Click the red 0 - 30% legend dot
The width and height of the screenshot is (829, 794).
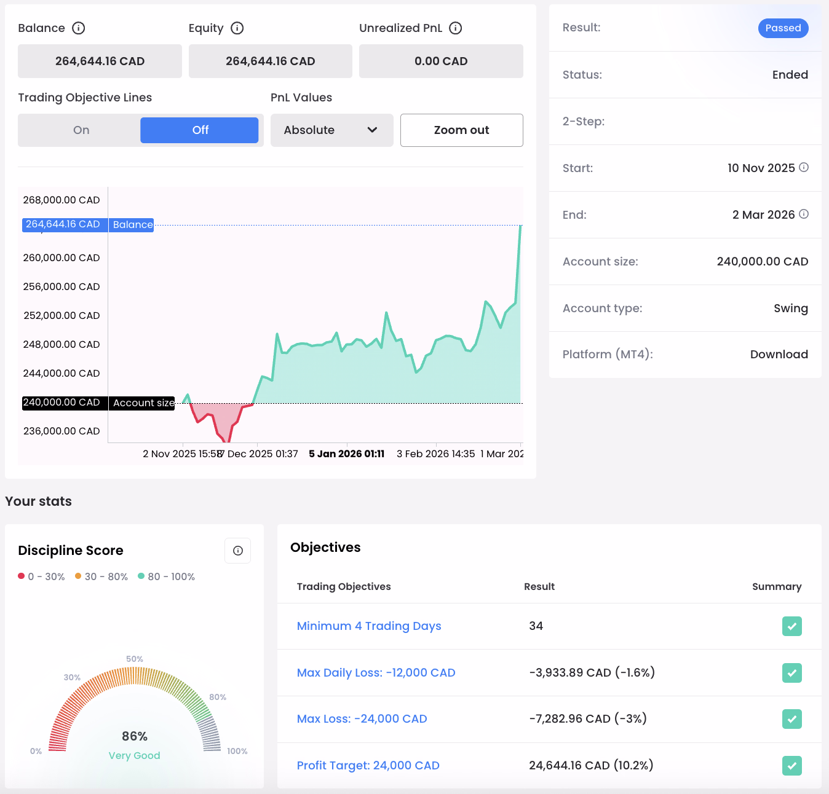tap(22, 576)
